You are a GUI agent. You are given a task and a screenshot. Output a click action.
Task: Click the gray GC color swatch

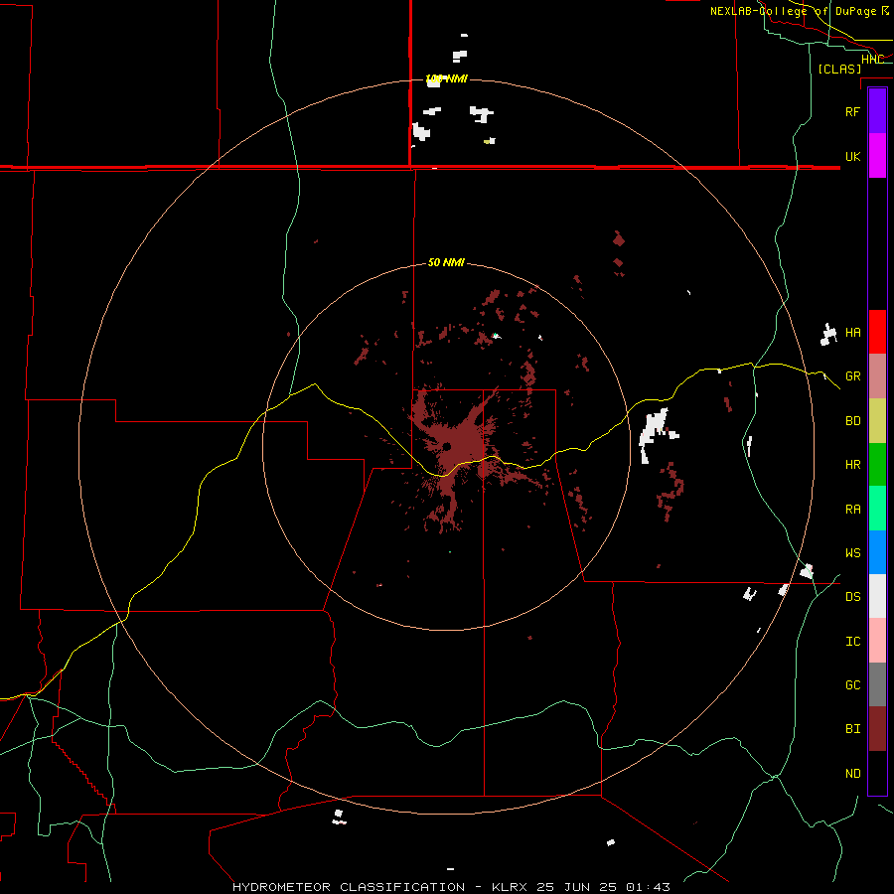[x=877, y=684]
